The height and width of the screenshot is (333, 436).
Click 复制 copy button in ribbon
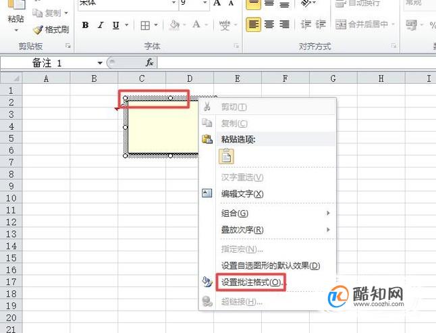point(47,13)
